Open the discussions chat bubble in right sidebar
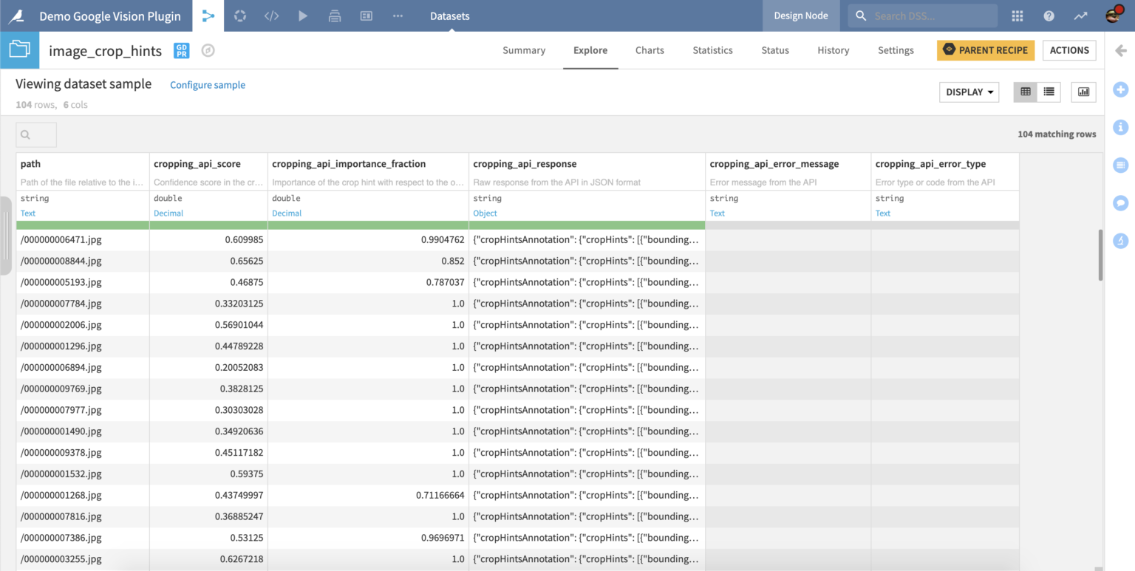 click(1120, 202)
